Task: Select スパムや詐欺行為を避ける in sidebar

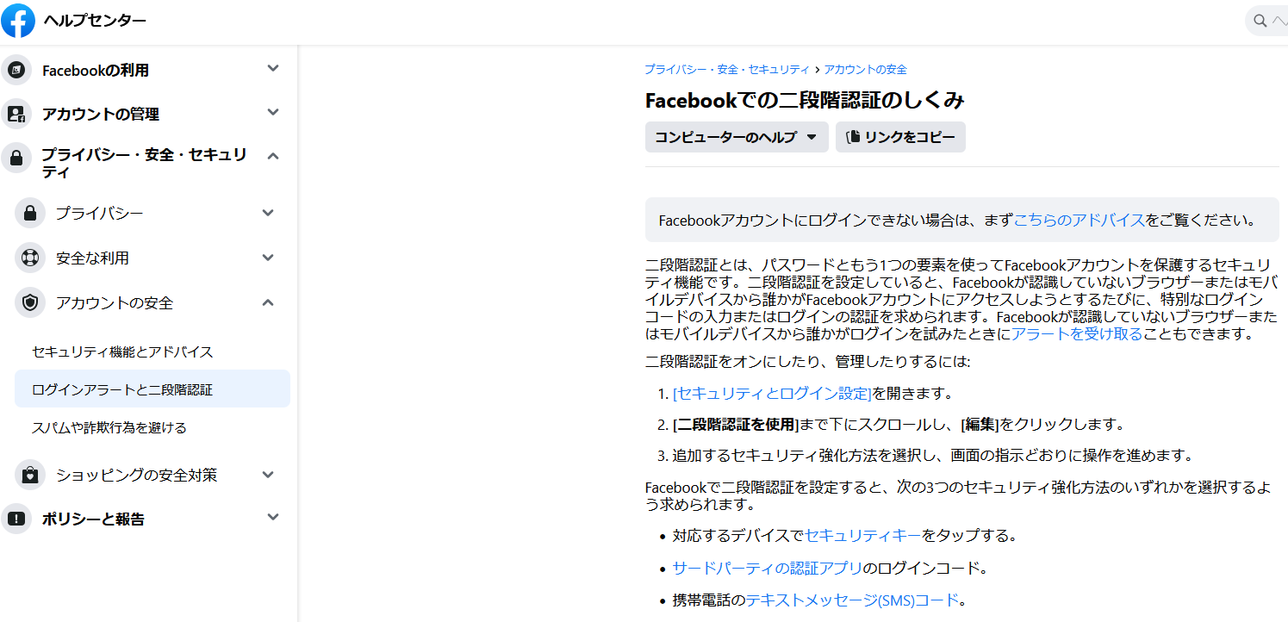Action: (109, 427)
